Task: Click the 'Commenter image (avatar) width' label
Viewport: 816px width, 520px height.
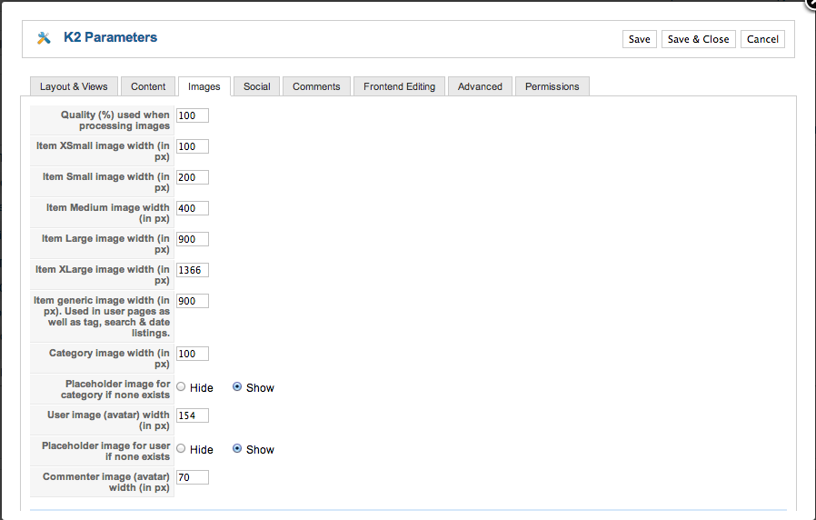Action: coord(106,482)
